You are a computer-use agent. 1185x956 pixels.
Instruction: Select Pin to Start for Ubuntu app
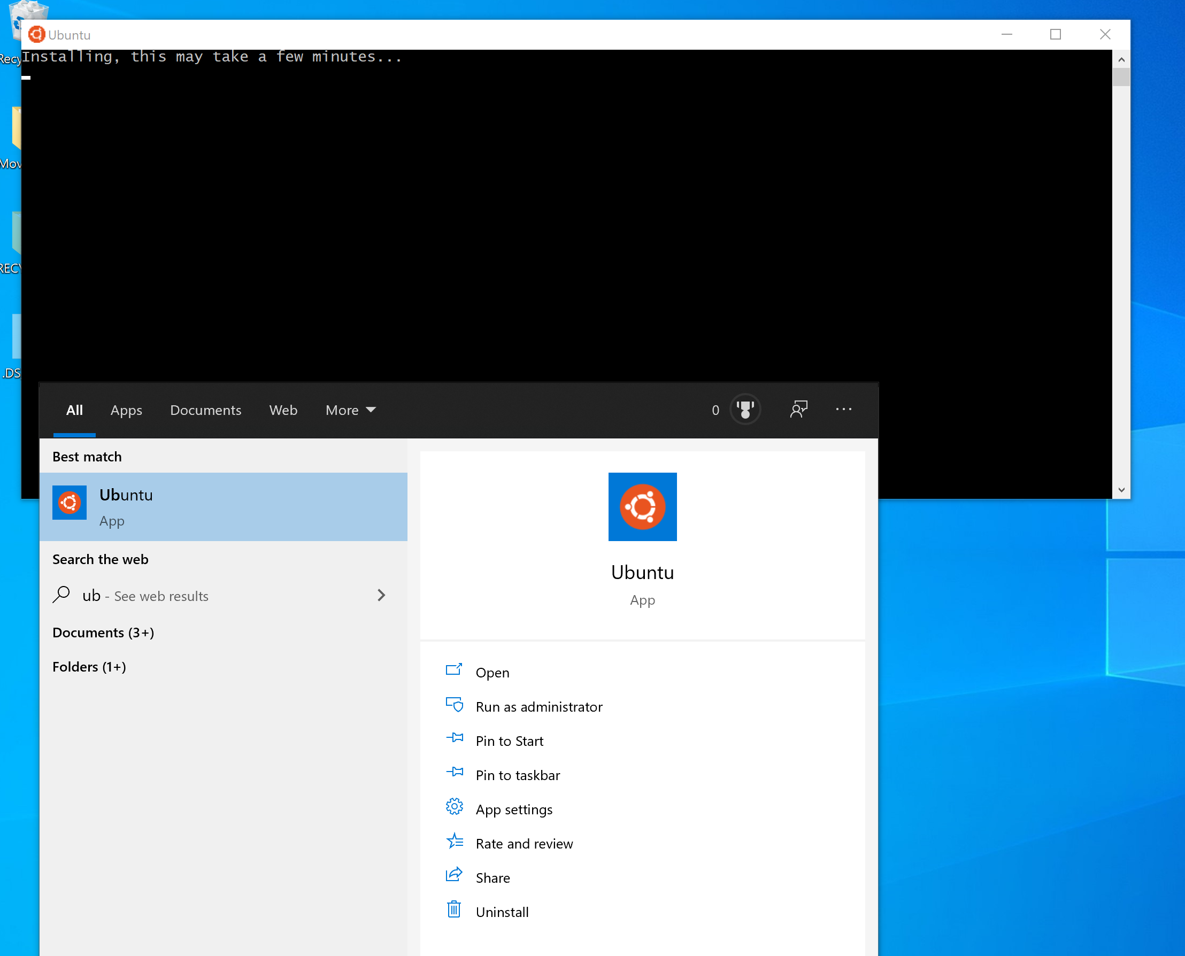coord(508,741)
